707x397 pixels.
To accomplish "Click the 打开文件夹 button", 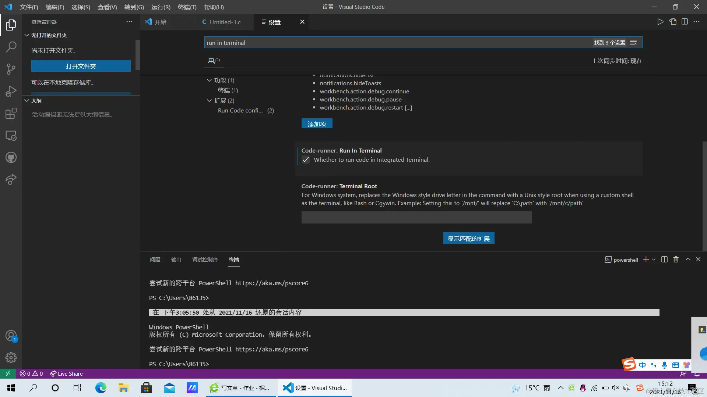I will pos(81,66).
